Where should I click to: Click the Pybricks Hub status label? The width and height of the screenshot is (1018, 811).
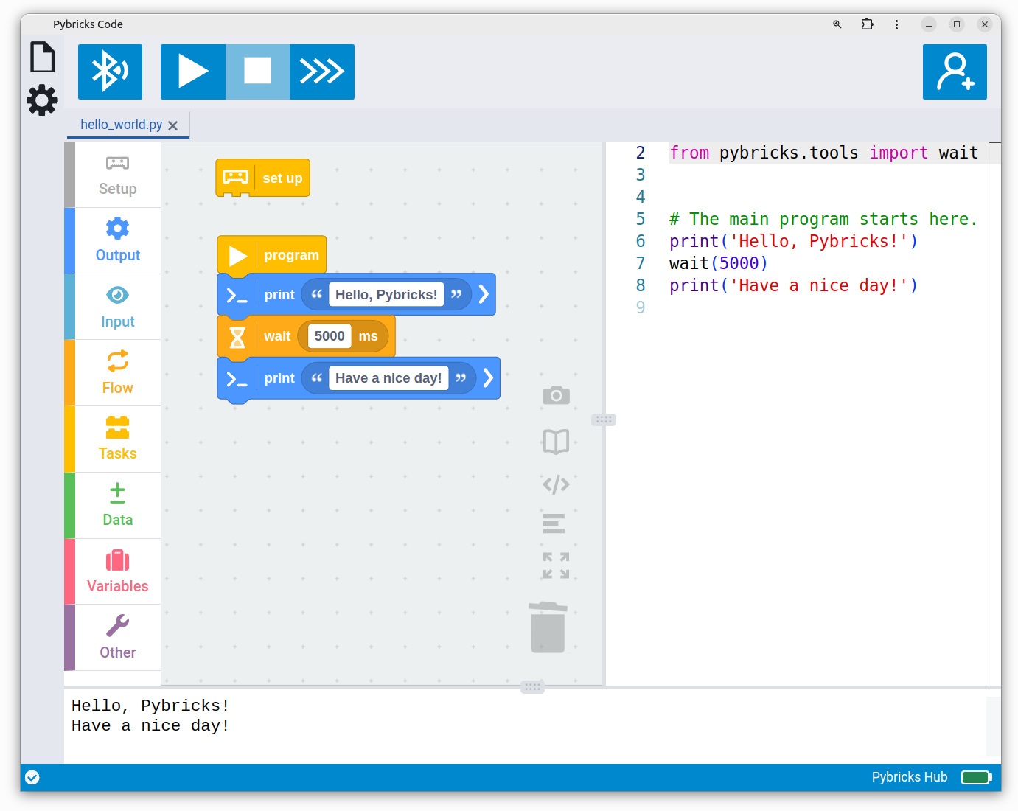910,777
